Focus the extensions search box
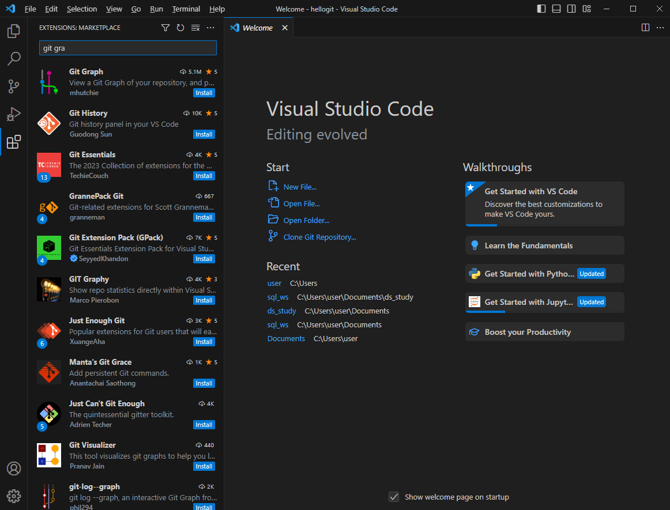 128,48
